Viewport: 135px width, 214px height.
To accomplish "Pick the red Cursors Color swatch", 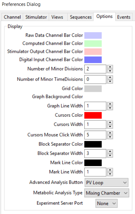I will [93, 115].
